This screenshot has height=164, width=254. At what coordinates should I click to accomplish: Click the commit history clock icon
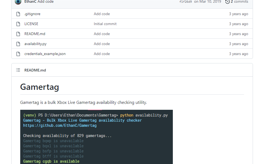click(x=227, y=2)
